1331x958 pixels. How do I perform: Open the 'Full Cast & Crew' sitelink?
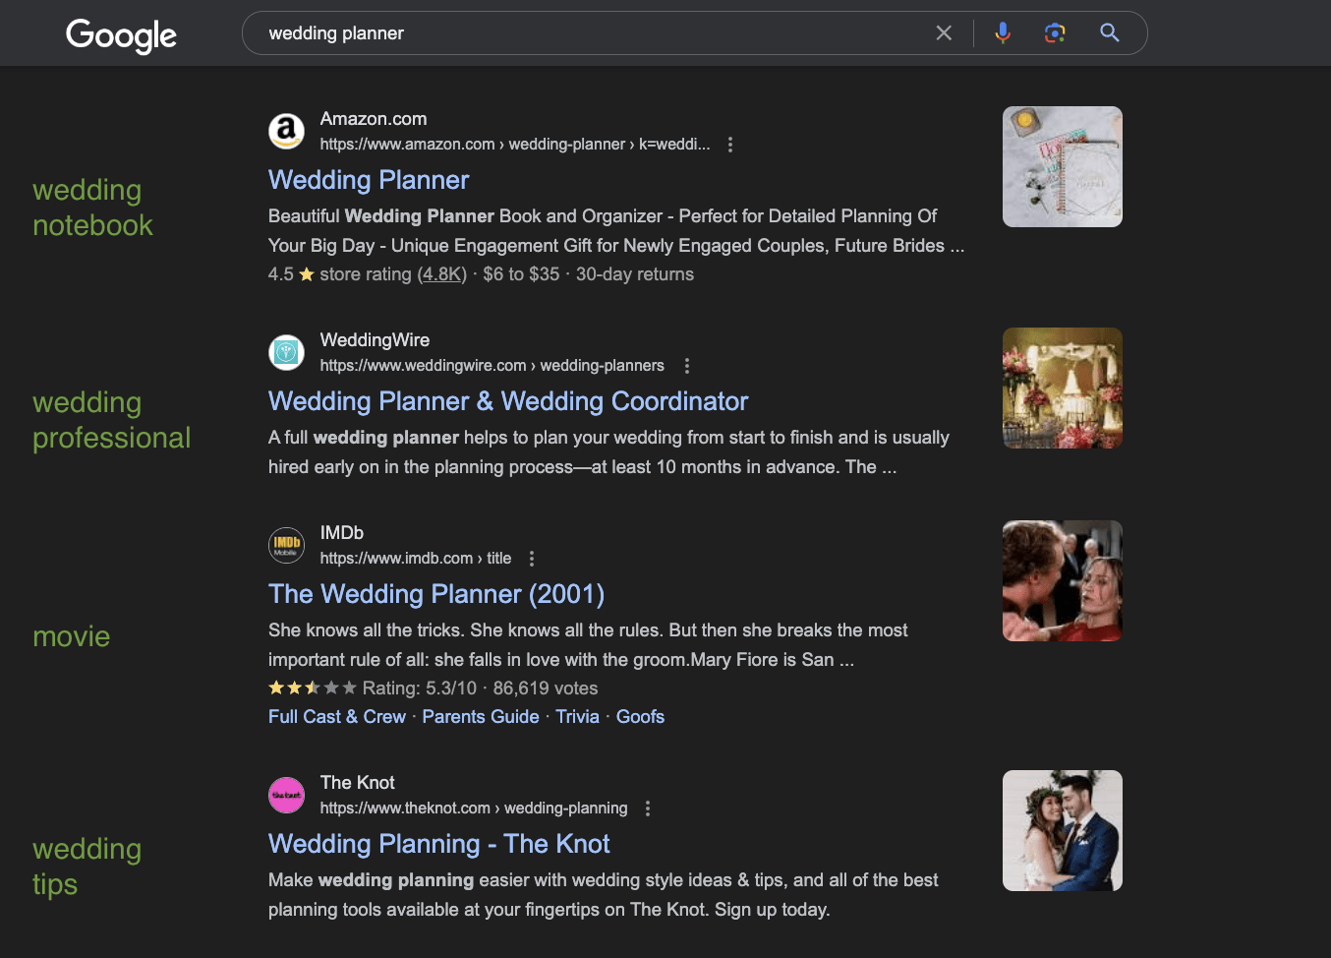coord(337,717)
